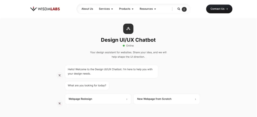
Task: Click chevron on New Webpage card
Action: (x=195, y=99)
